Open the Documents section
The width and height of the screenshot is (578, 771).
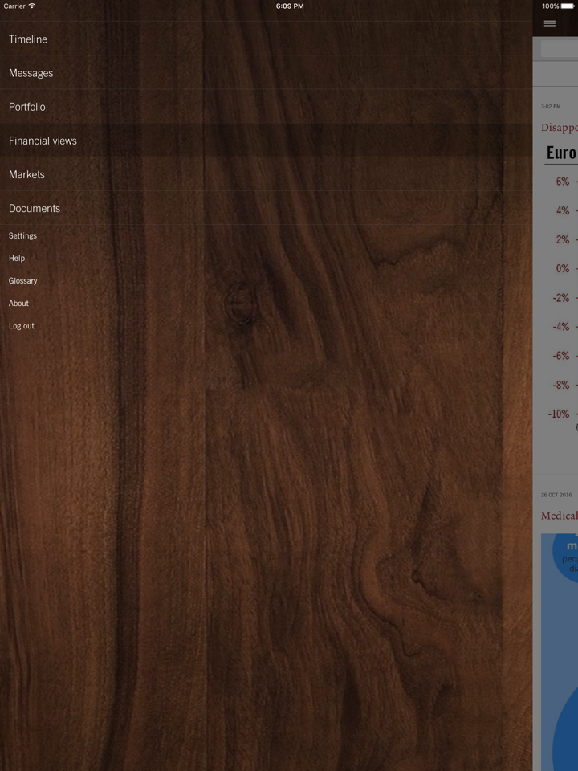[x=35, y=208]
